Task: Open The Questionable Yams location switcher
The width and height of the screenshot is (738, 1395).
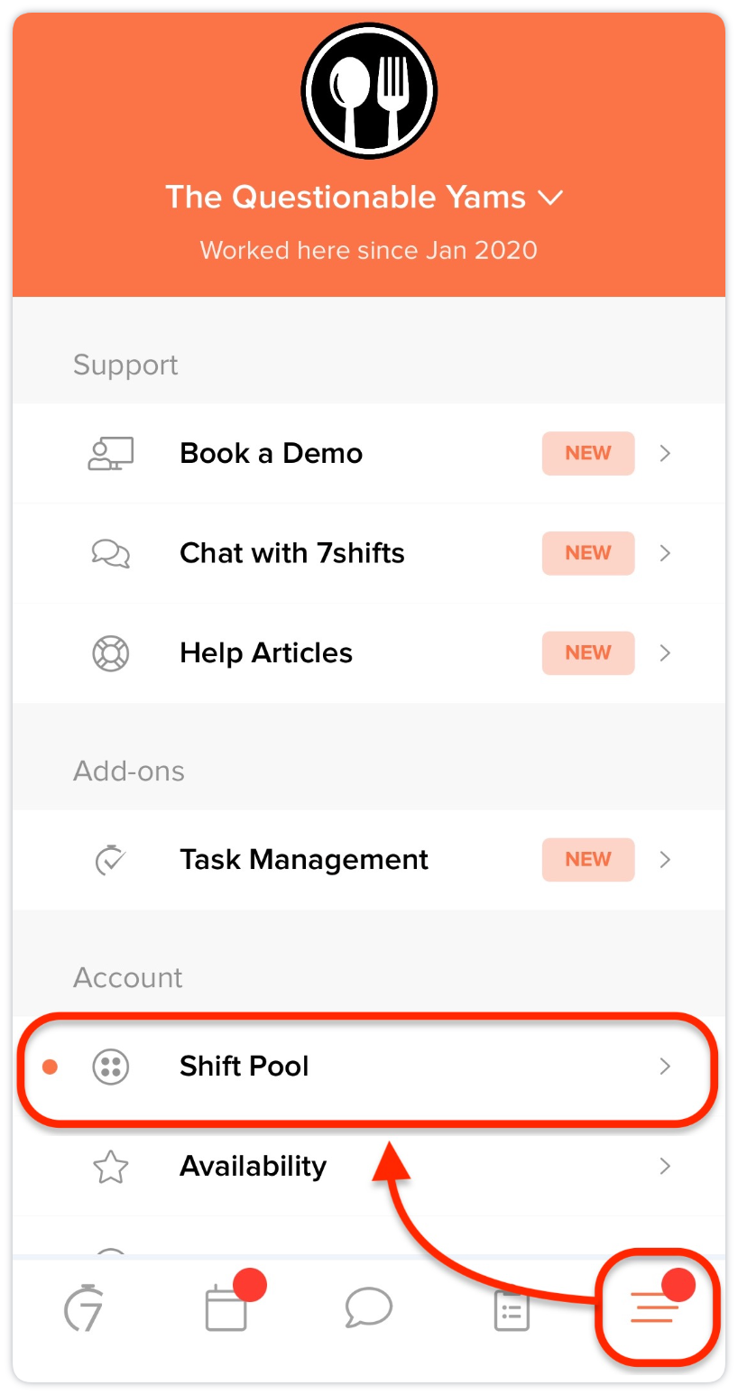Action: [364, 197]
